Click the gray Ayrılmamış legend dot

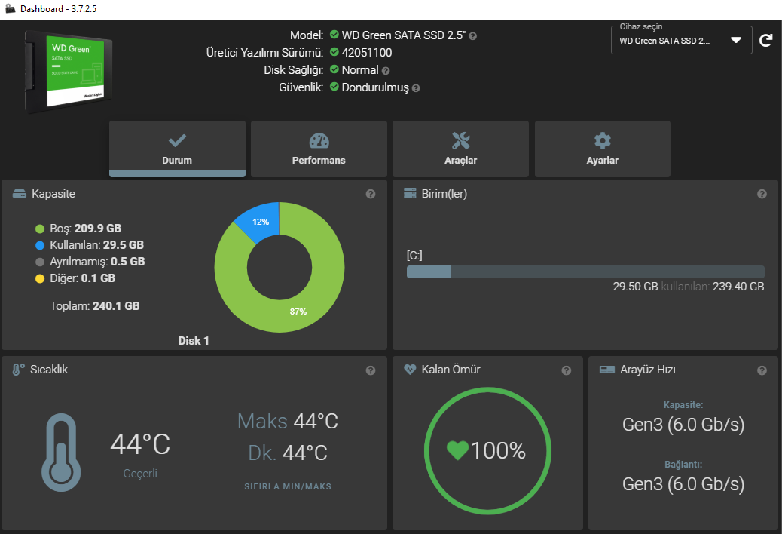coord(40,262)
